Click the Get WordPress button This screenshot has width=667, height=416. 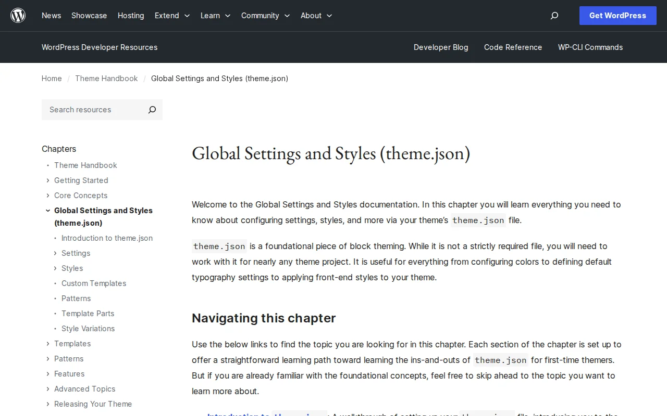click(617, 16)
